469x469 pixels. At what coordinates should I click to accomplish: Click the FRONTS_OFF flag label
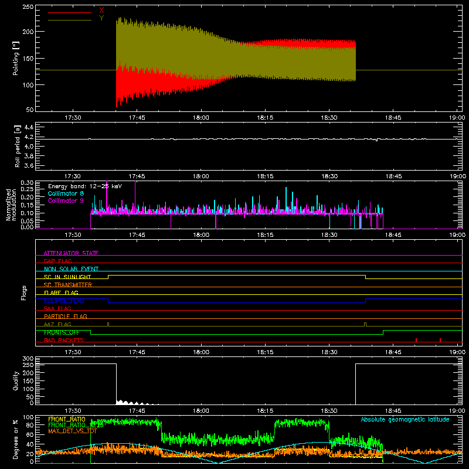coord(62,332)
